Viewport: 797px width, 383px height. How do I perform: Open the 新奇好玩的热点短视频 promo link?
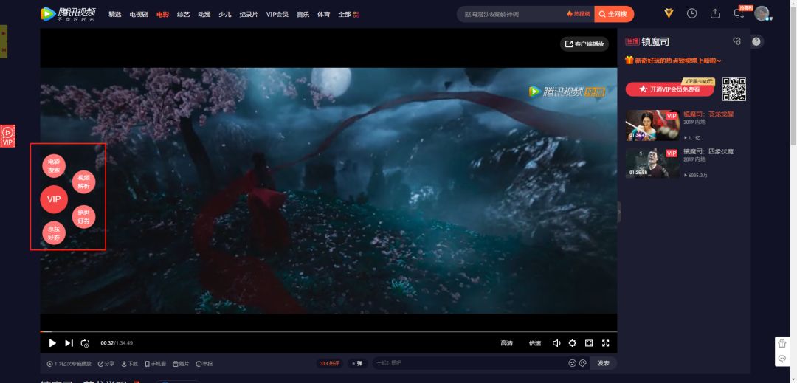pyautogui.click(x=673, y=61)
